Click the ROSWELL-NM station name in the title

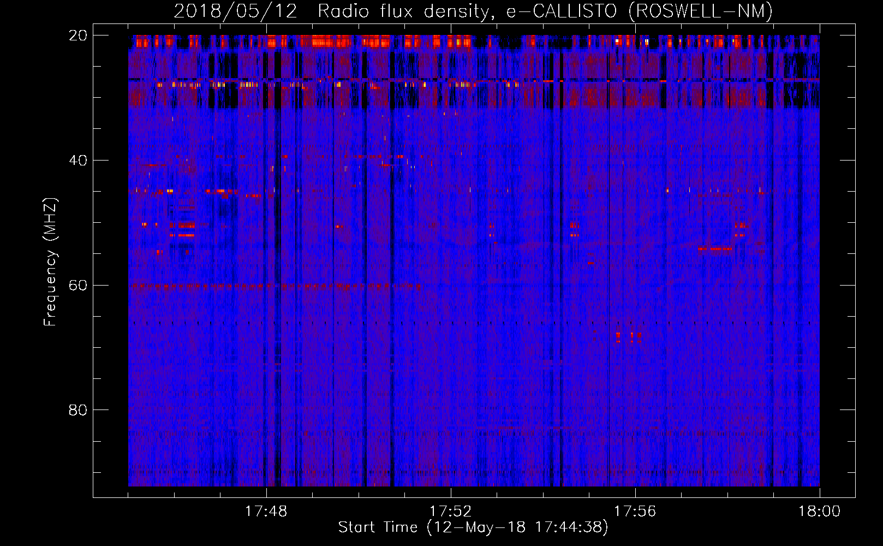point(700,11)
